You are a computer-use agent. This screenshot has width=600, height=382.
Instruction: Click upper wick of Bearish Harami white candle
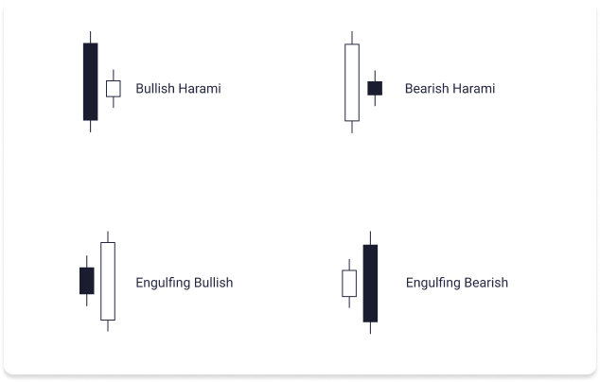[352, 37]
